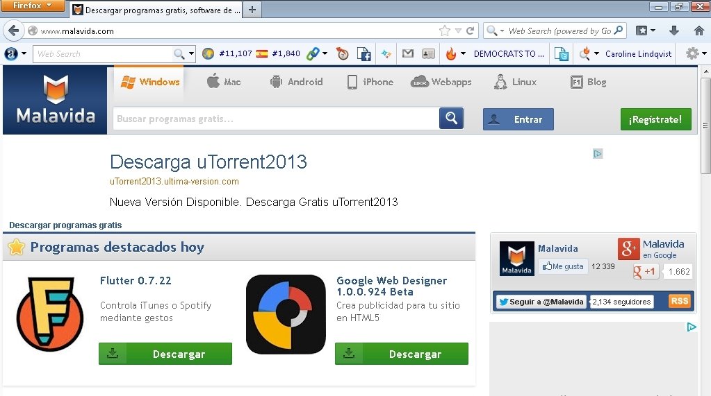Select the Mac platform tab
Screen dimensions: 711x396
coord(224,82)
